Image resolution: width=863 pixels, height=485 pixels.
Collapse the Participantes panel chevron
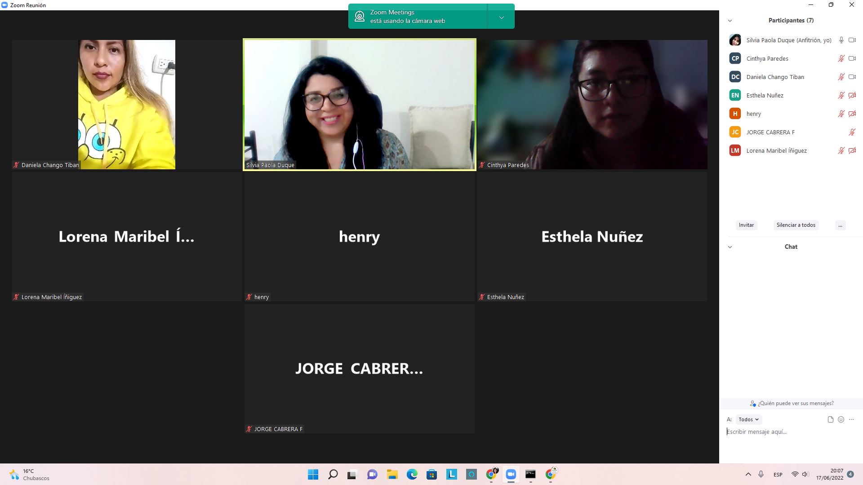730,21
